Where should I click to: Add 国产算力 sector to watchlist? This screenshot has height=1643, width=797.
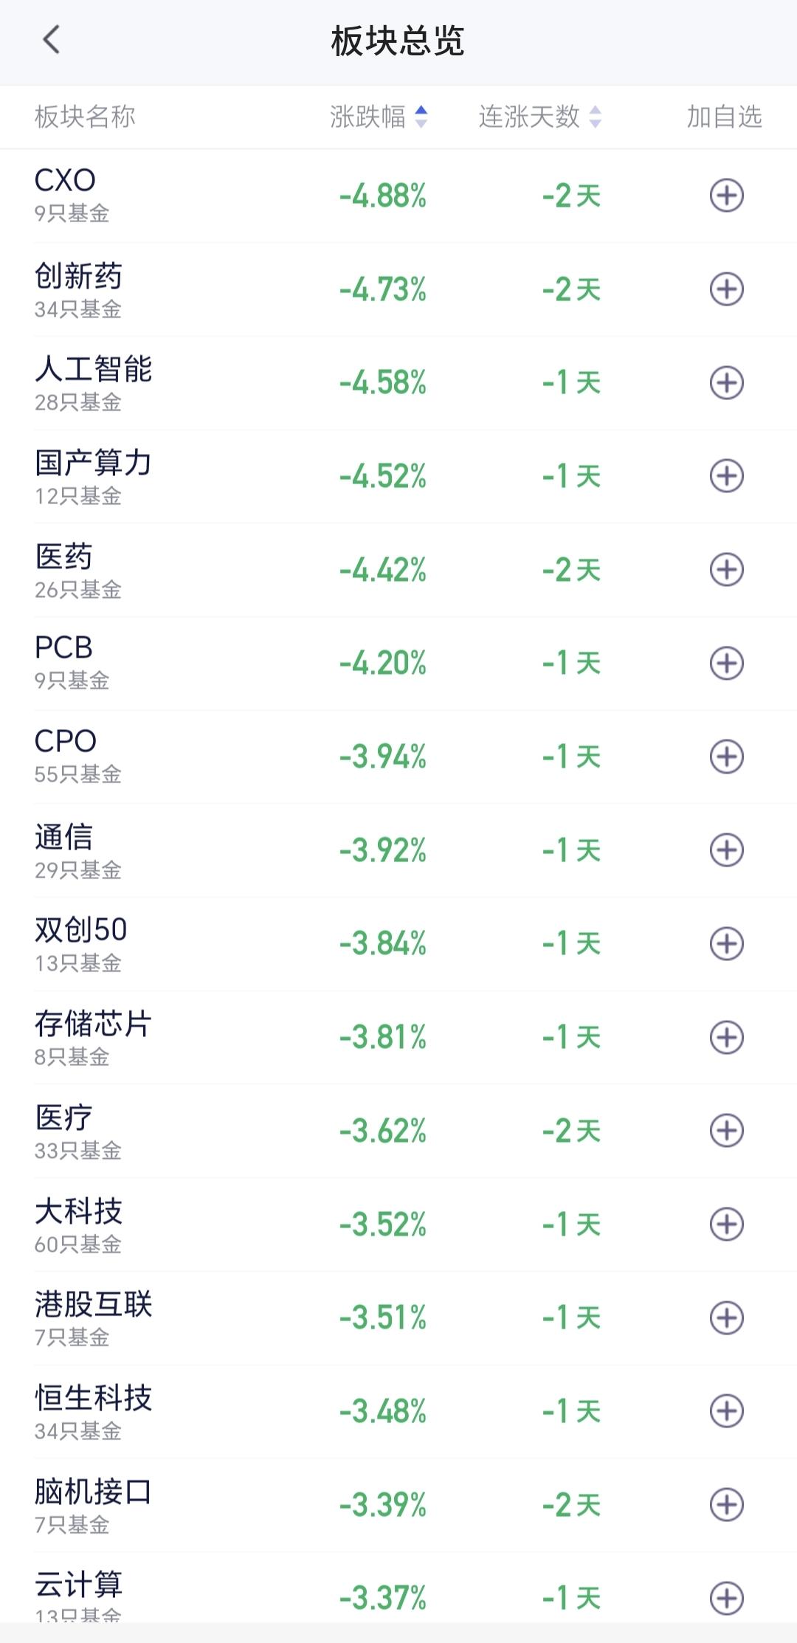pyautogui.click(x=726, y=476)
